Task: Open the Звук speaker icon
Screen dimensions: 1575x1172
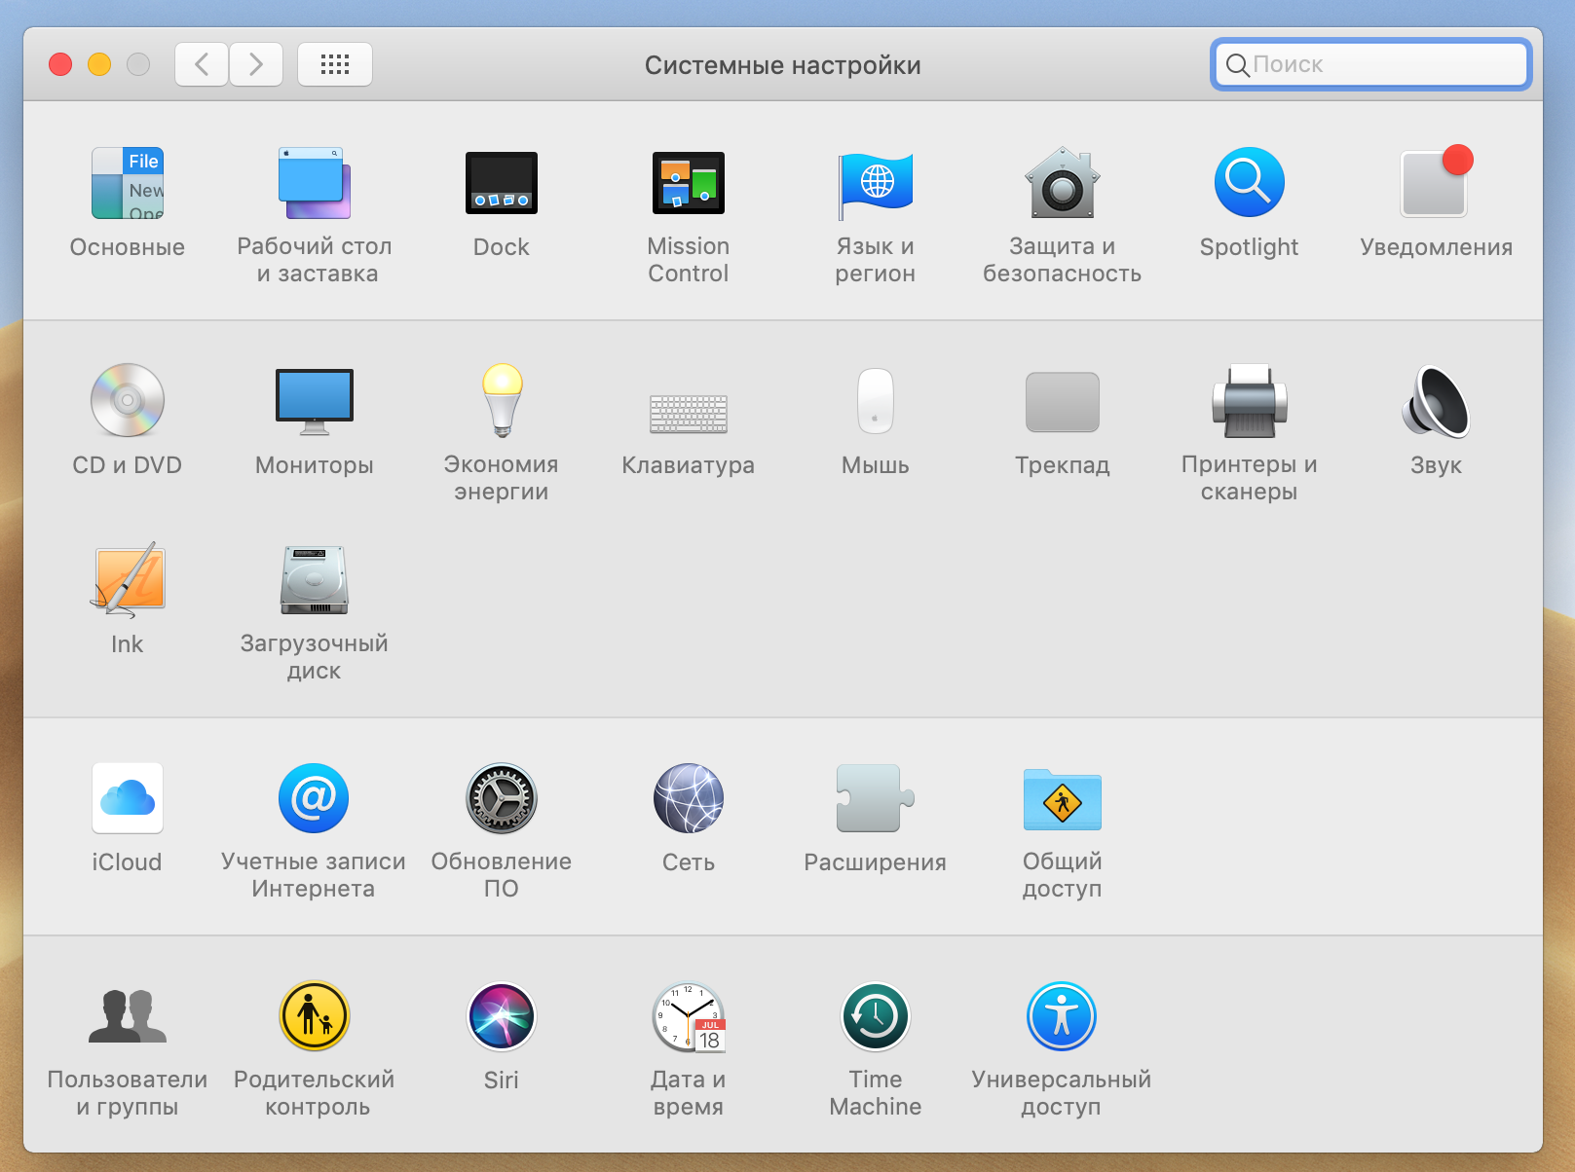Action: click(x=1437, y=401)
